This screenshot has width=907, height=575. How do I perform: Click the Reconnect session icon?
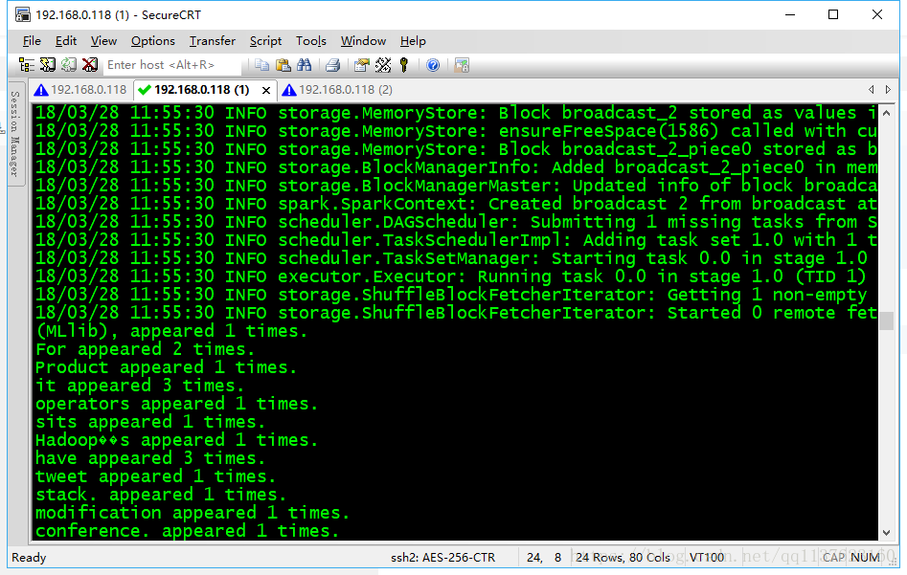tap(69, 65)
